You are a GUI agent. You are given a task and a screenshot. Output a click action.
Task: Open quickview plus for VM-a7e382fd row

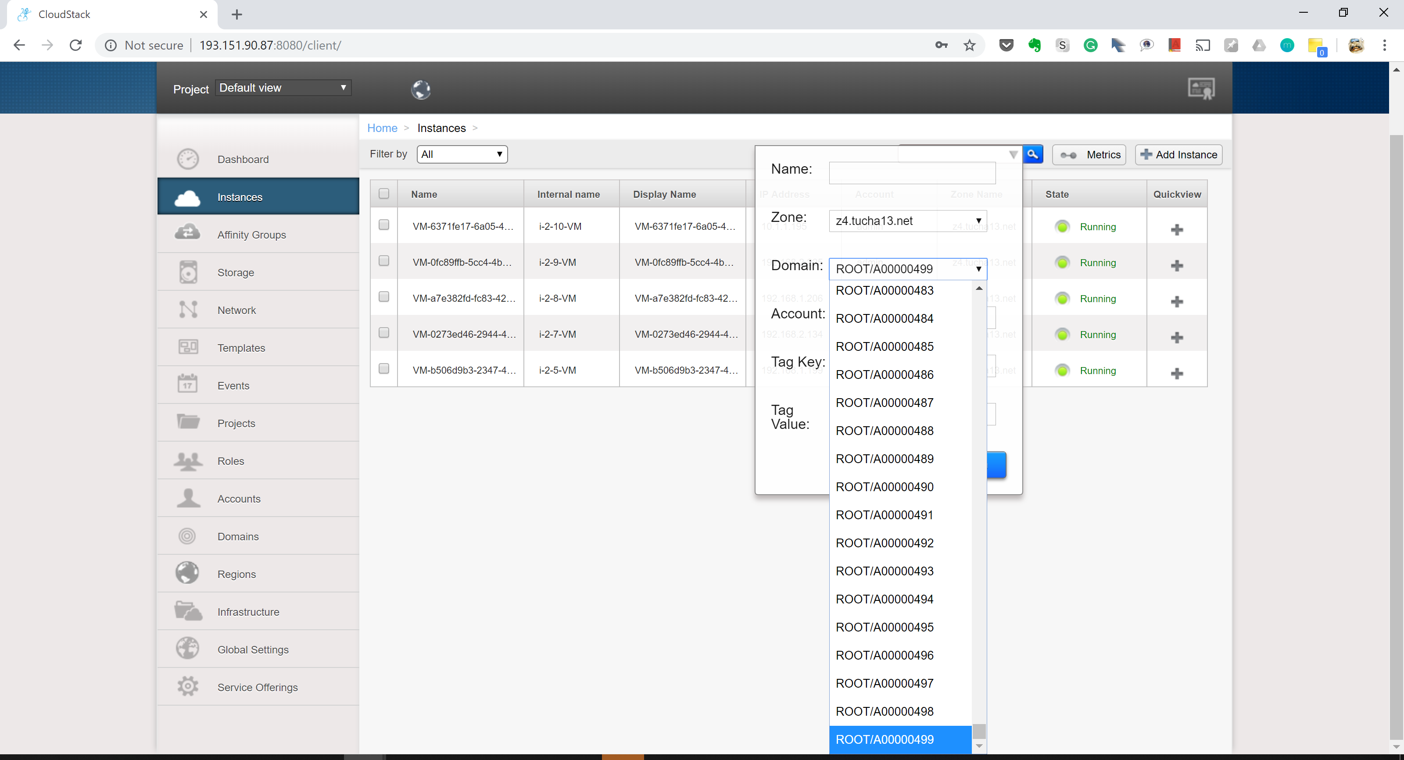coord(1177,301)
